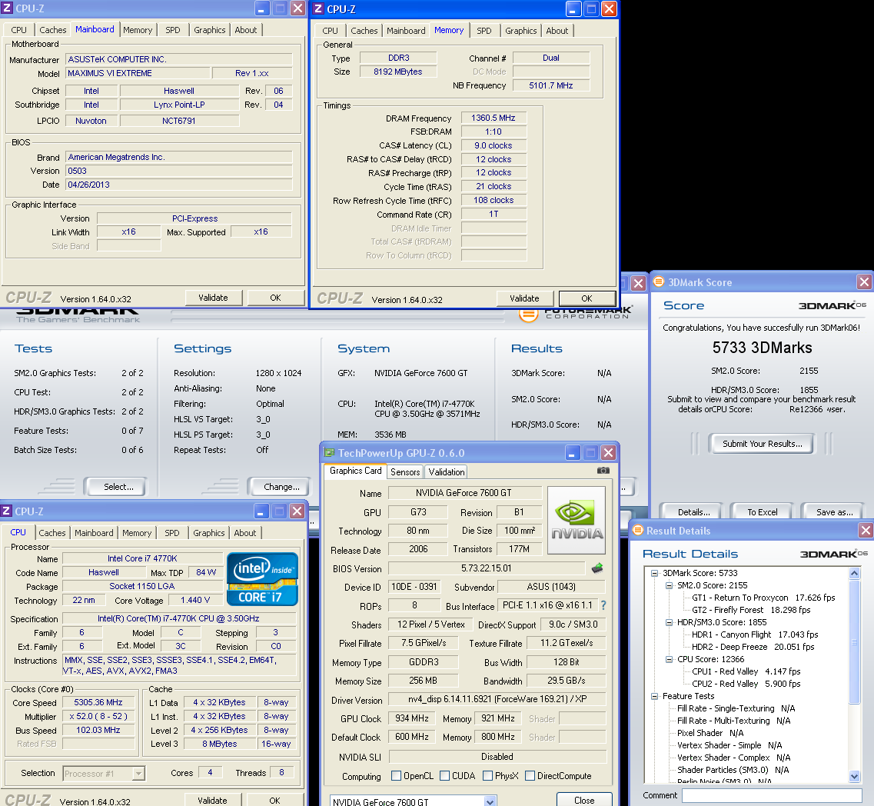This screenshot has width=874, height=806.
Task: Open the GPU selection dropdown in GPU-Z
Action: coord(490,801)
